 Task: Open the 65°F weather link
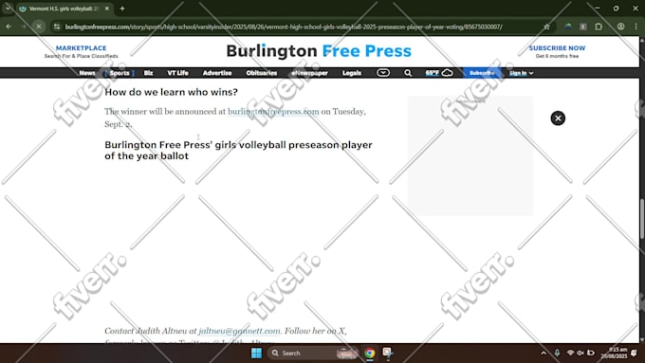tap(439, 73)
